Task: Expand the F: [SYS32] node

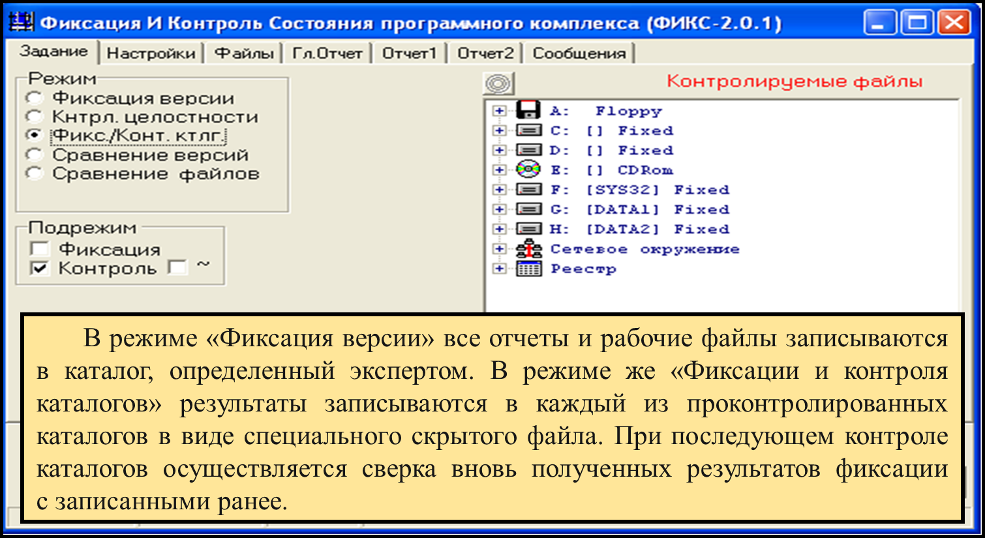Action: pos(499,190)
